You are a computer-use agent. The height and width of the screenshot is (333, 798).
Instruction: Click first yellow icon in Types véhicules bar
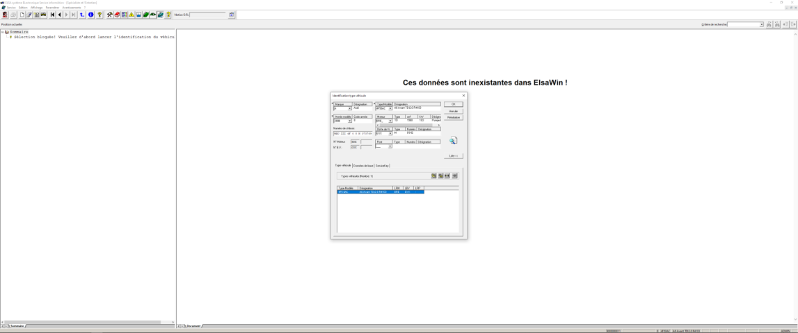(x=433, y=176)
